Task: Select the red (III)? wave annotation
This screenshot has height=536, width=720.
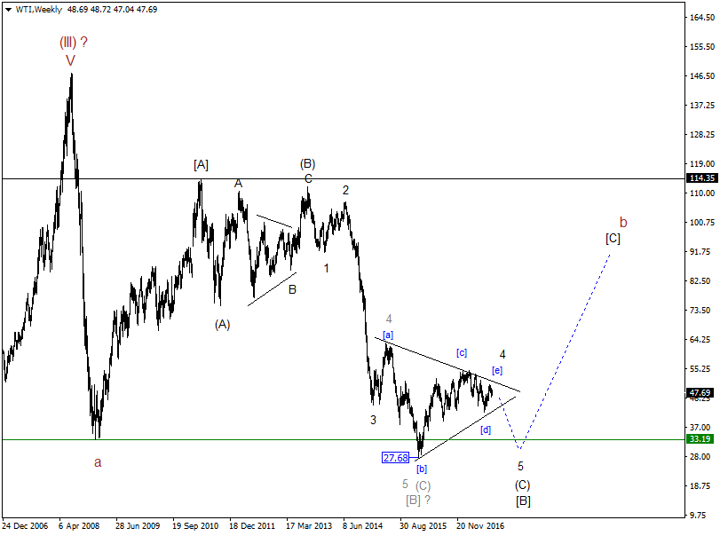Action: pyautogui.click(x=74, y=42)
